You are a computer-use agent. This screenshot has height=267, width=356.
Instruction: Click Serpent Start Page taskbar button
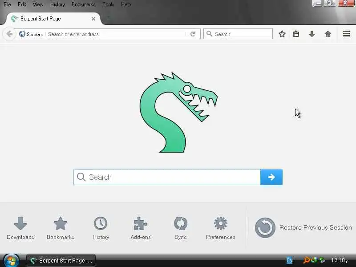61,261
